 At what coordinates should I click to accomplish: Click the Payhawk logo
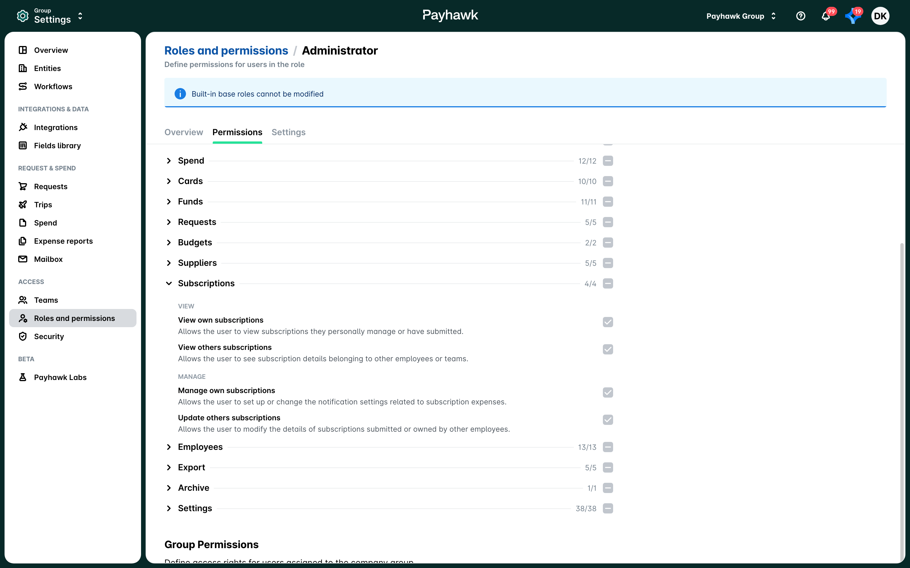(x=450, y=15)
